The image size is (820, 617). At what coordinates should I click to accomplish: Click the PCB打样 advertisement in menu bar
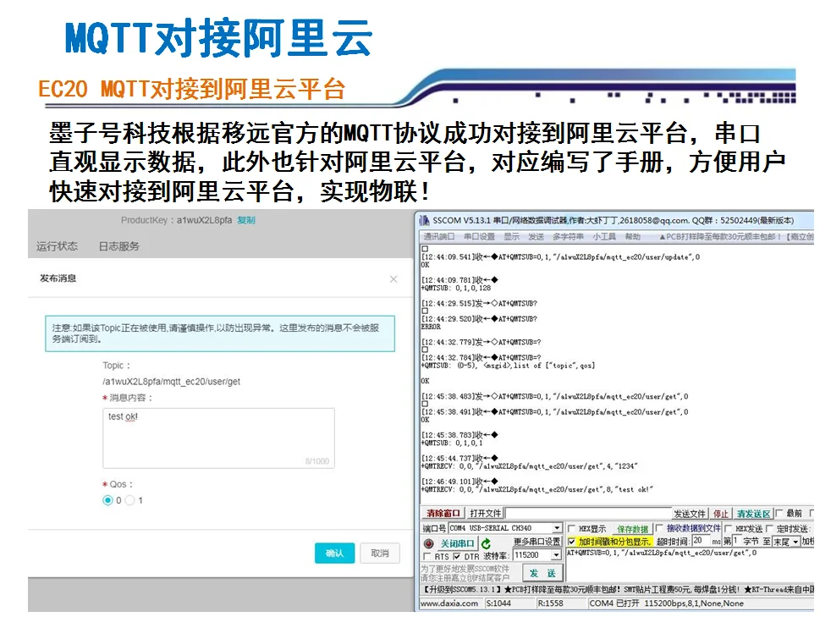click(736, 237)
